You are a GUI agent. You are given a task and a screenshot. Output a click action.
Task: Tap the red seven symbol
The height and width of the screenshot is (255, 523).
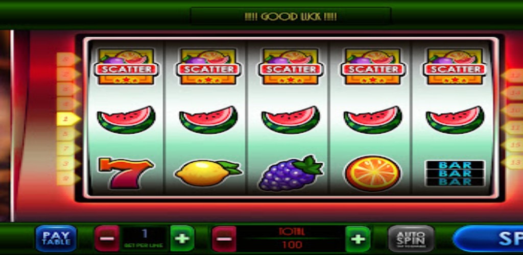(x=126, y=173)
